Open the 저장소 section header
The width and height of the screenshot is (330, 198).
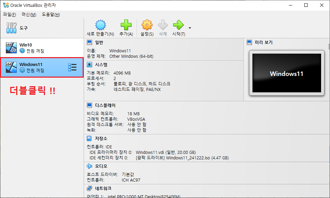tap(101, 138)
